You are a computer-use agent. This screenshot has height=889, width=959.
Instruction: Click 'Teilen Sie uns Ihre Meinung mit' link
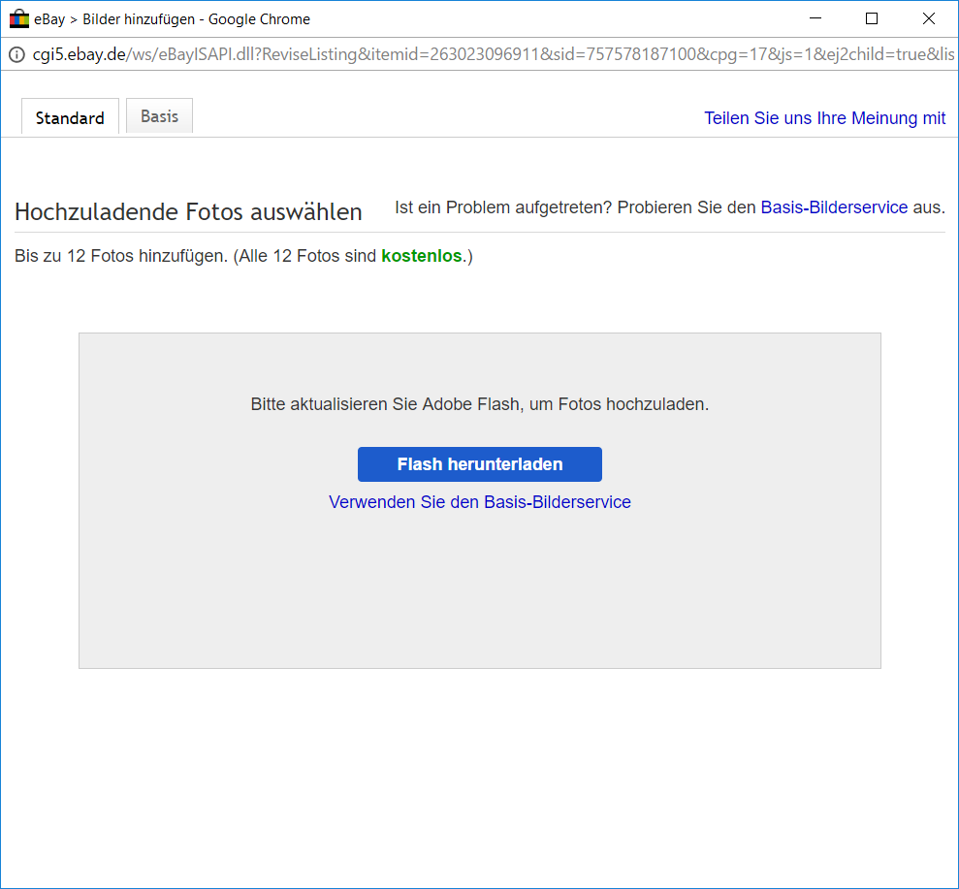pyautogui.click(x=824, y=118)
